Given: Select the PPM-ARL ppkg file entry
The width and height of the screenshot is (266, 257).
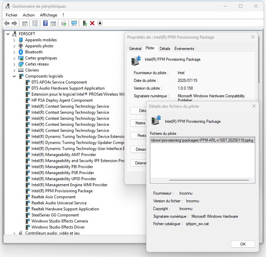Looking at the screenshot, I should (202, 140).
